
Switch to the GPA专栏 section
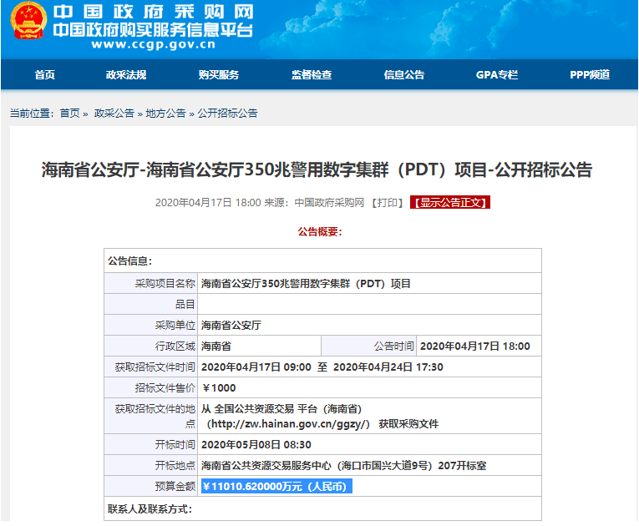point(497,75)
